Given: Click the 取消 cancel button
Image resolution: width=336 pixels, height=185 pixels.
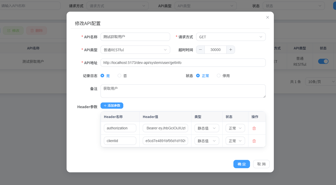Looking at the screenshot, I should pos(261,164).
